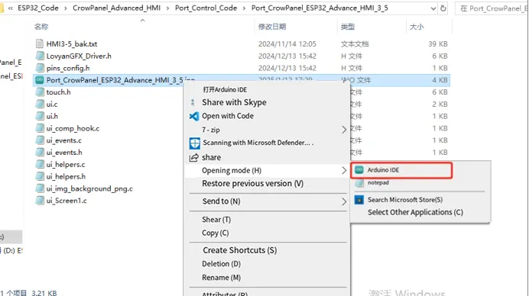Click the refresh icon in address bar
The width and height of the screenshot is (529, 296).
pyautogui.click(x=443, y=8)
